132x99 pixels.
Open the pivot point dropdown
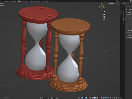click(49, 98)
